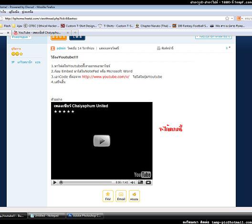Image resolution: width=252 pixels, height=224 pixels.
Task: Click the return link box at top right of page
Action: pyautogui.click(x=213, y=37)
